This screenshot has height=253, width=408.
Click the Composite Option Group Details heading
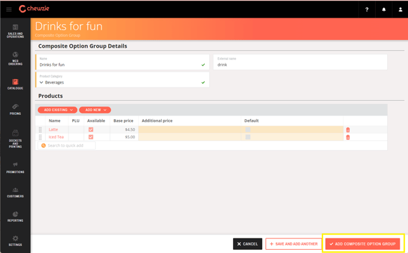(x=83, y=46)
